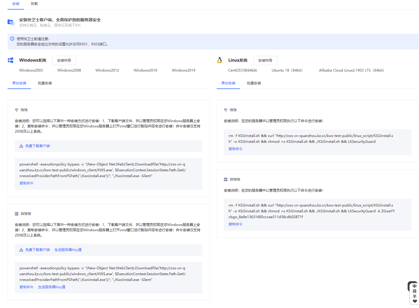Image resolution: width=419 pixels, height=308 pixels.
Task: Click the Linux penguin icon
Action: [x=220, y=60]
